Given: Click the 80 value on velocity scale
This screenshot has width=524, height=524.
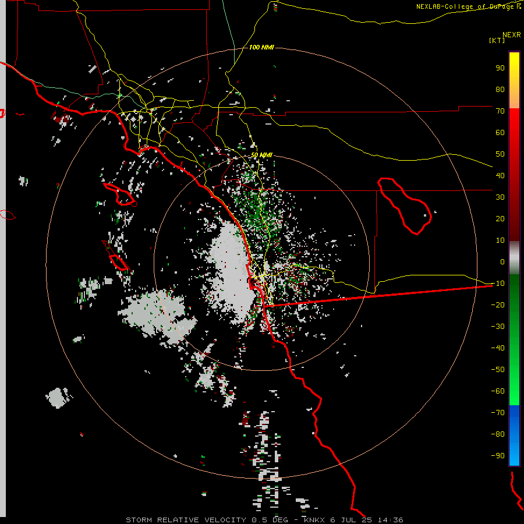Looking at the screenshot, I should pos(500,90).
